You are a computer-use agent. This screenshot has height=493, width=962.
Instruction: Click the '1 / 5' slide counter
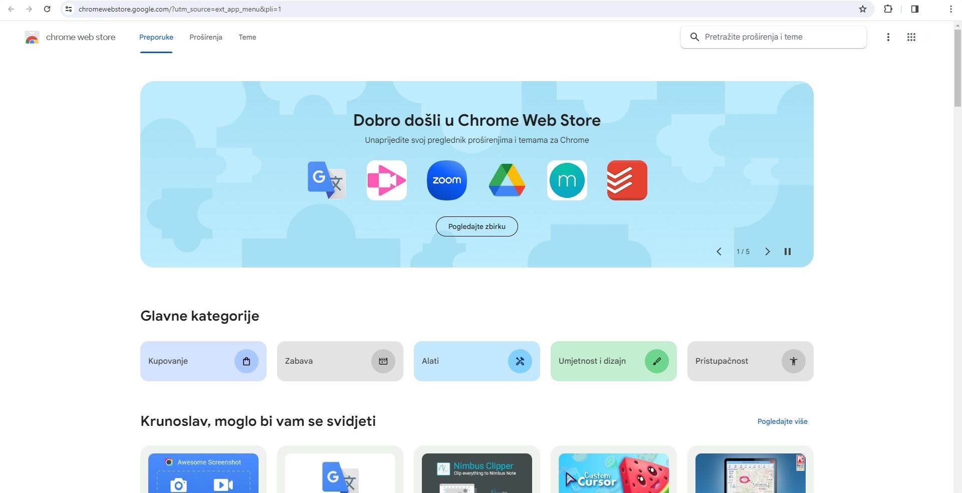click(743, 252)
